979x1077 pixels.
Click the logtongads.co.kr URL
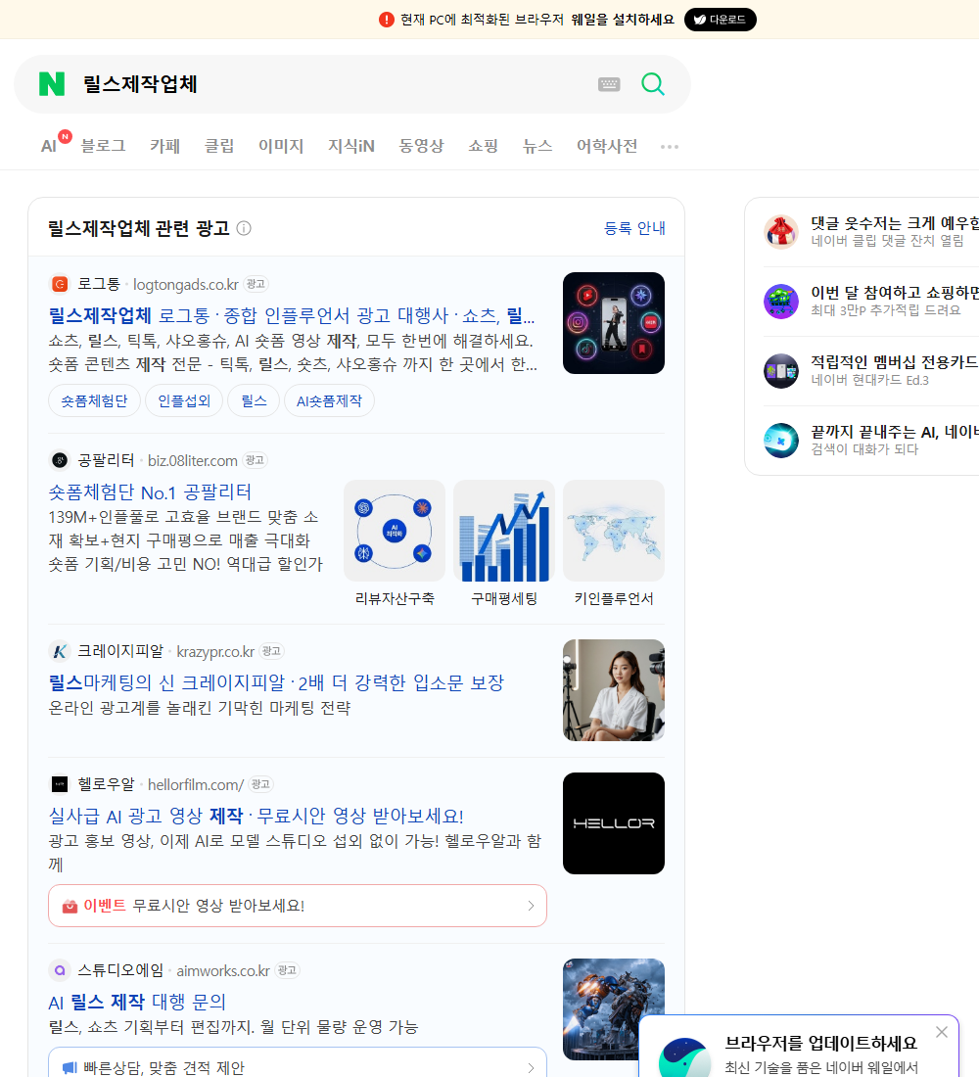pos(185,284)
